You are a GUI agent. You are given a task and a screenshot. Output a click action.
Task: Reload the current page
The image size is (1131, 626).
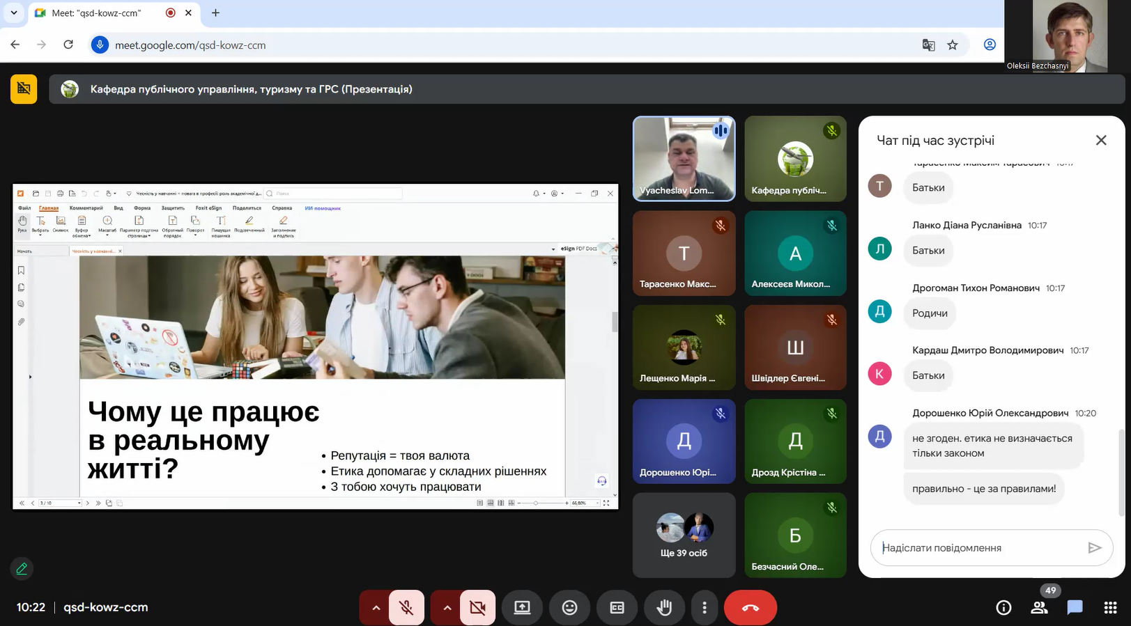click(x=68, y=45)
